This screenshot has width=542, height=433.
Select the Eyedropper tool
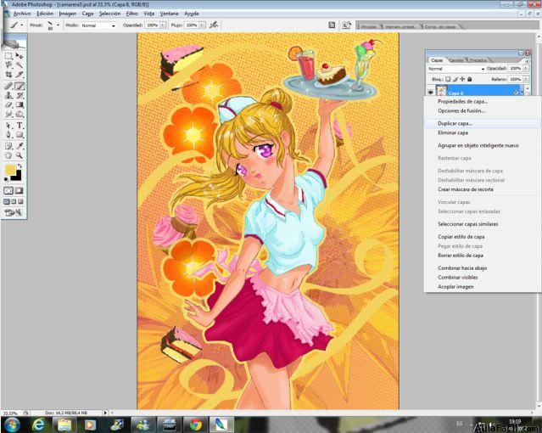click(x=20, y=146)
